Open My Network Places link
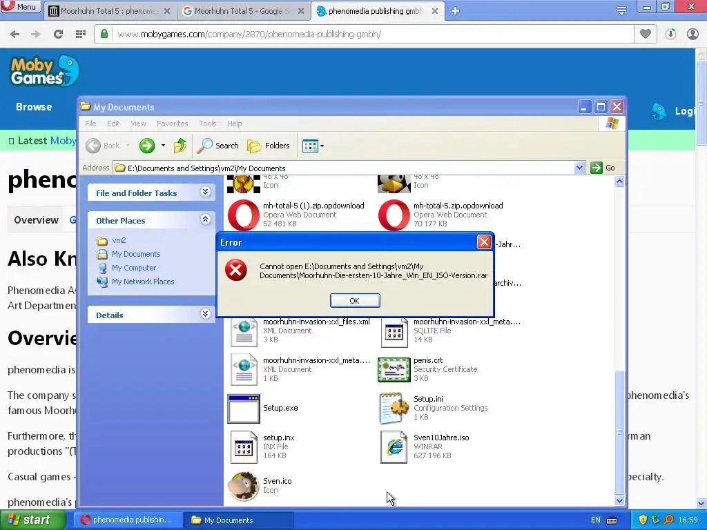This screenshot has width=707, height=530. click(x=143, y=282)
